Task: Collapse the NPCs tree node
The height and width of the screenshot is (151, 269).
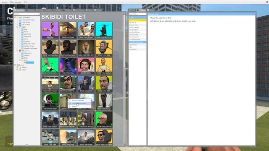Action: tap(20, 60)
